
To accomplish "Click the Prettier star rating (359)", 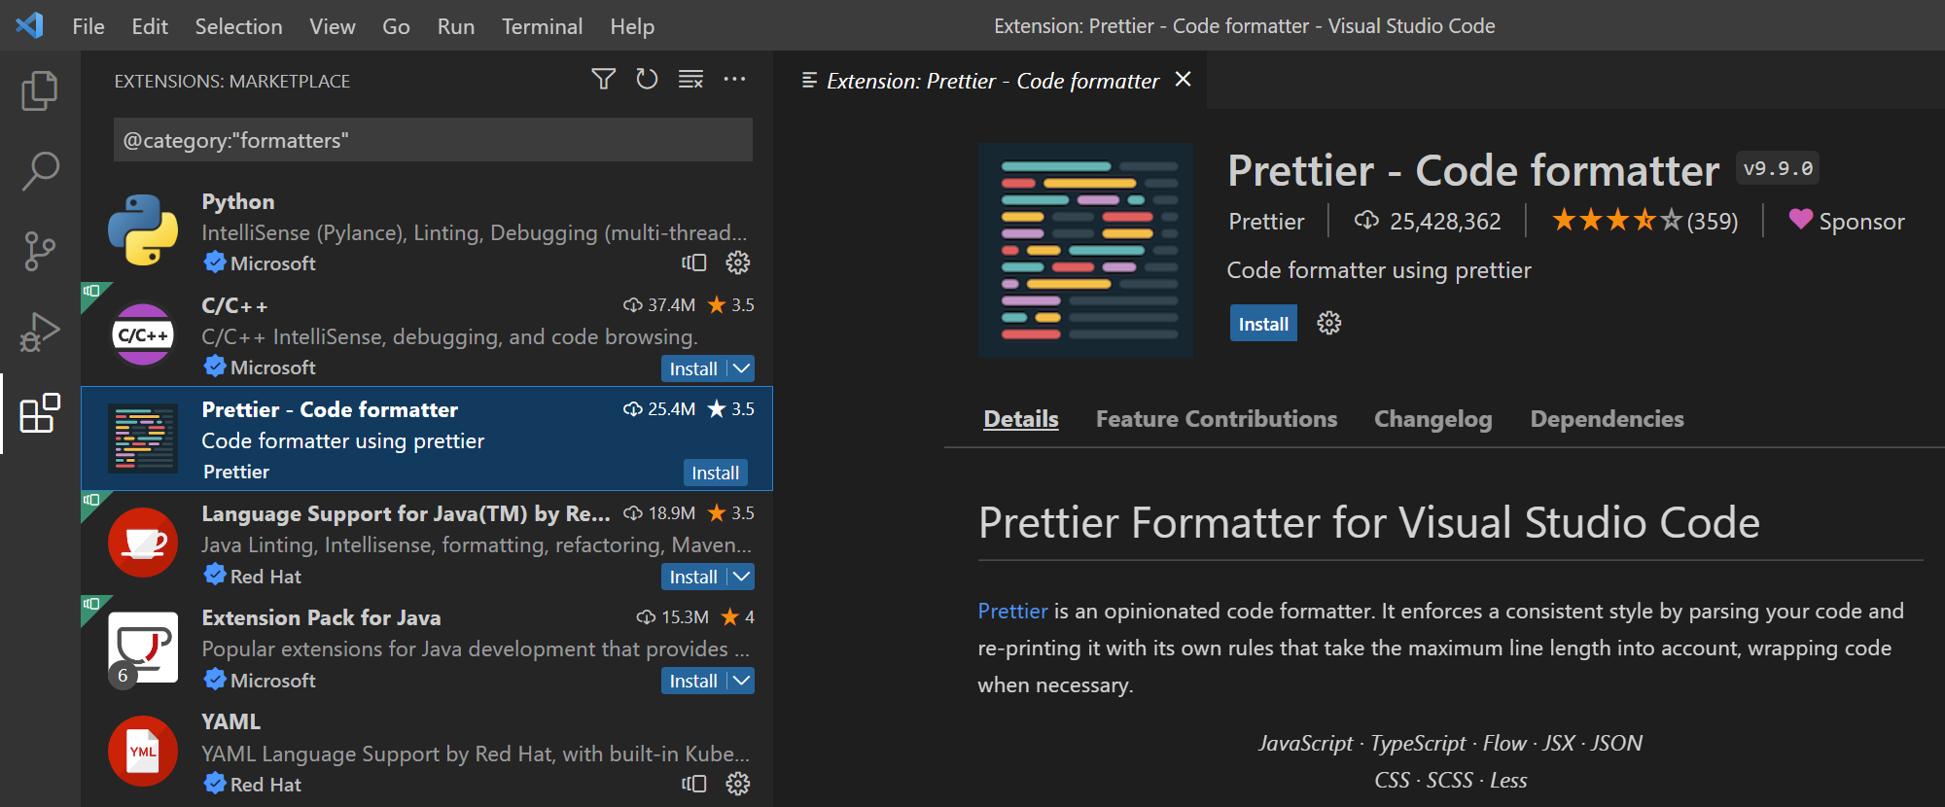I will pos(1644,221).
